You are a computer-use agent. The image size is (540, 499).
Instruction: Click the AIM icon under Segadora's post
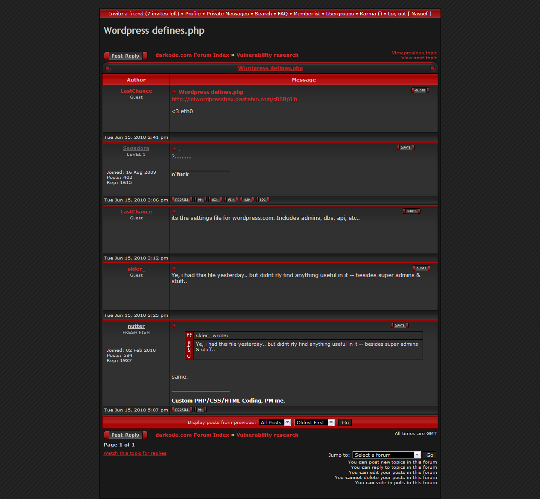(215, 200)
